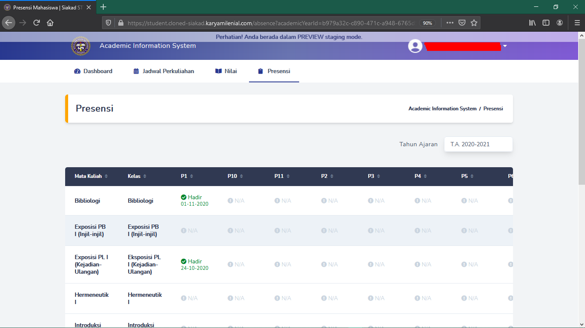The height and width of the screenshot is (328, 585).
Task: Click the PREVIEW staging mode notice
Action: [289, 37]
